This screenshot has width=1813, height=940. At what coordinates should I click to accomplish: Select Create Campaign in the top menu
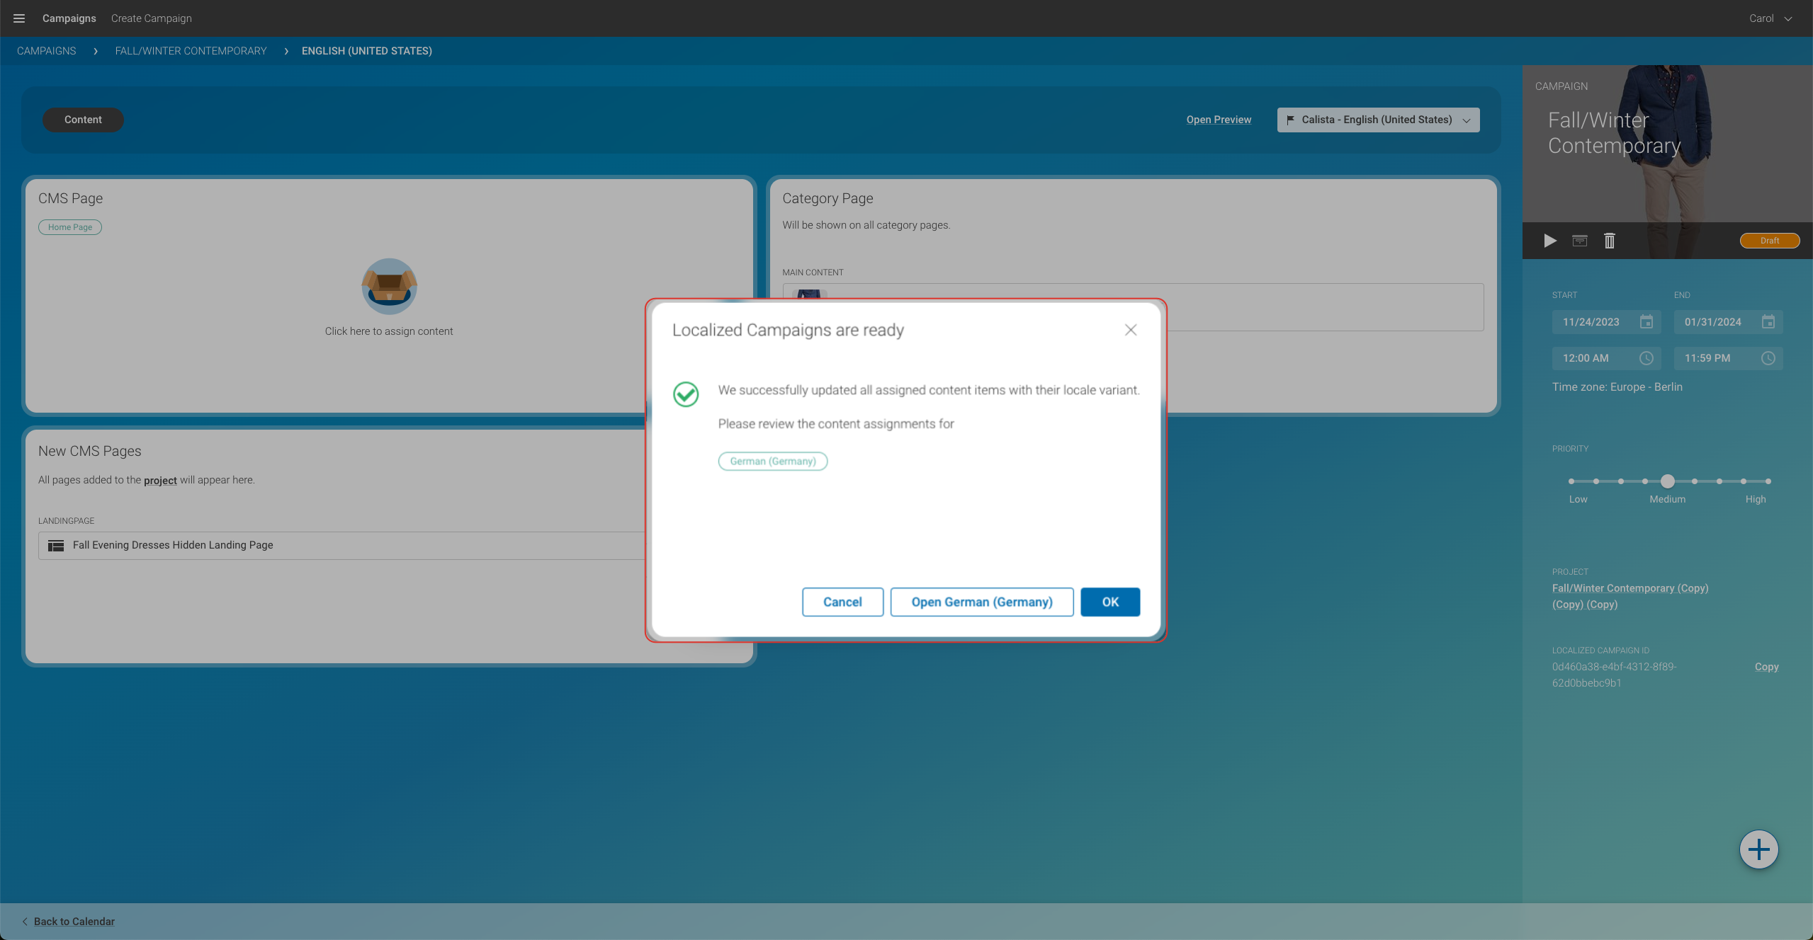(x=150, y=18)
